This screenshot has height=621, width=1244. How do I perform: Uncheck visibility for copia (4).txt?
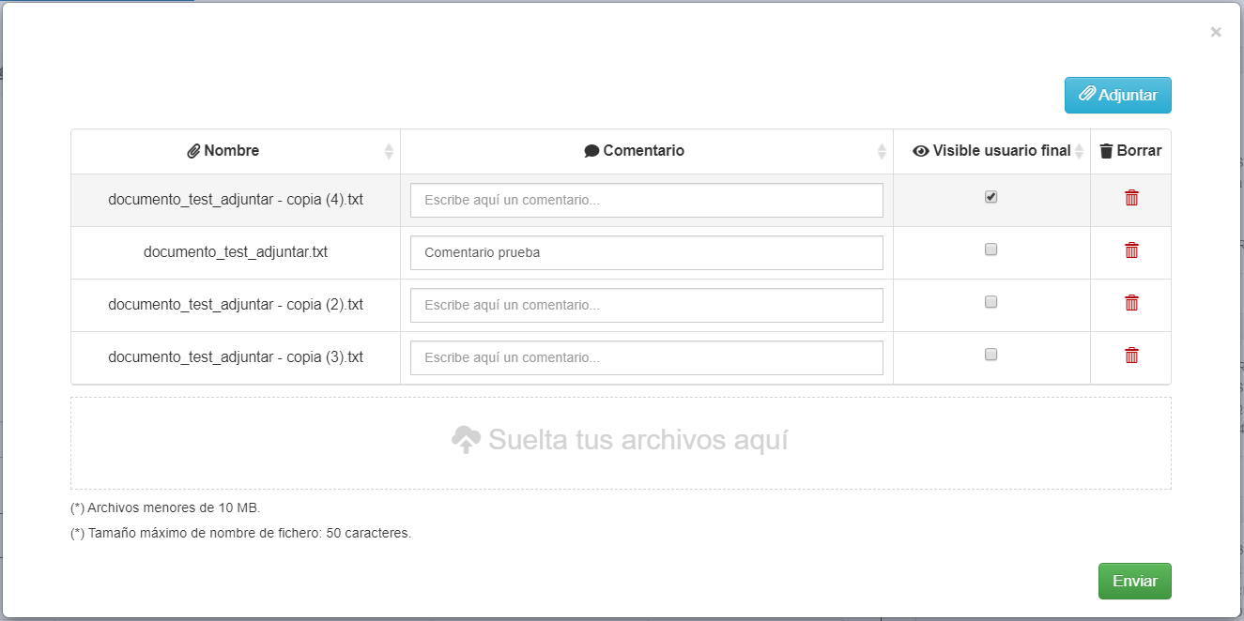pos(991,197)
